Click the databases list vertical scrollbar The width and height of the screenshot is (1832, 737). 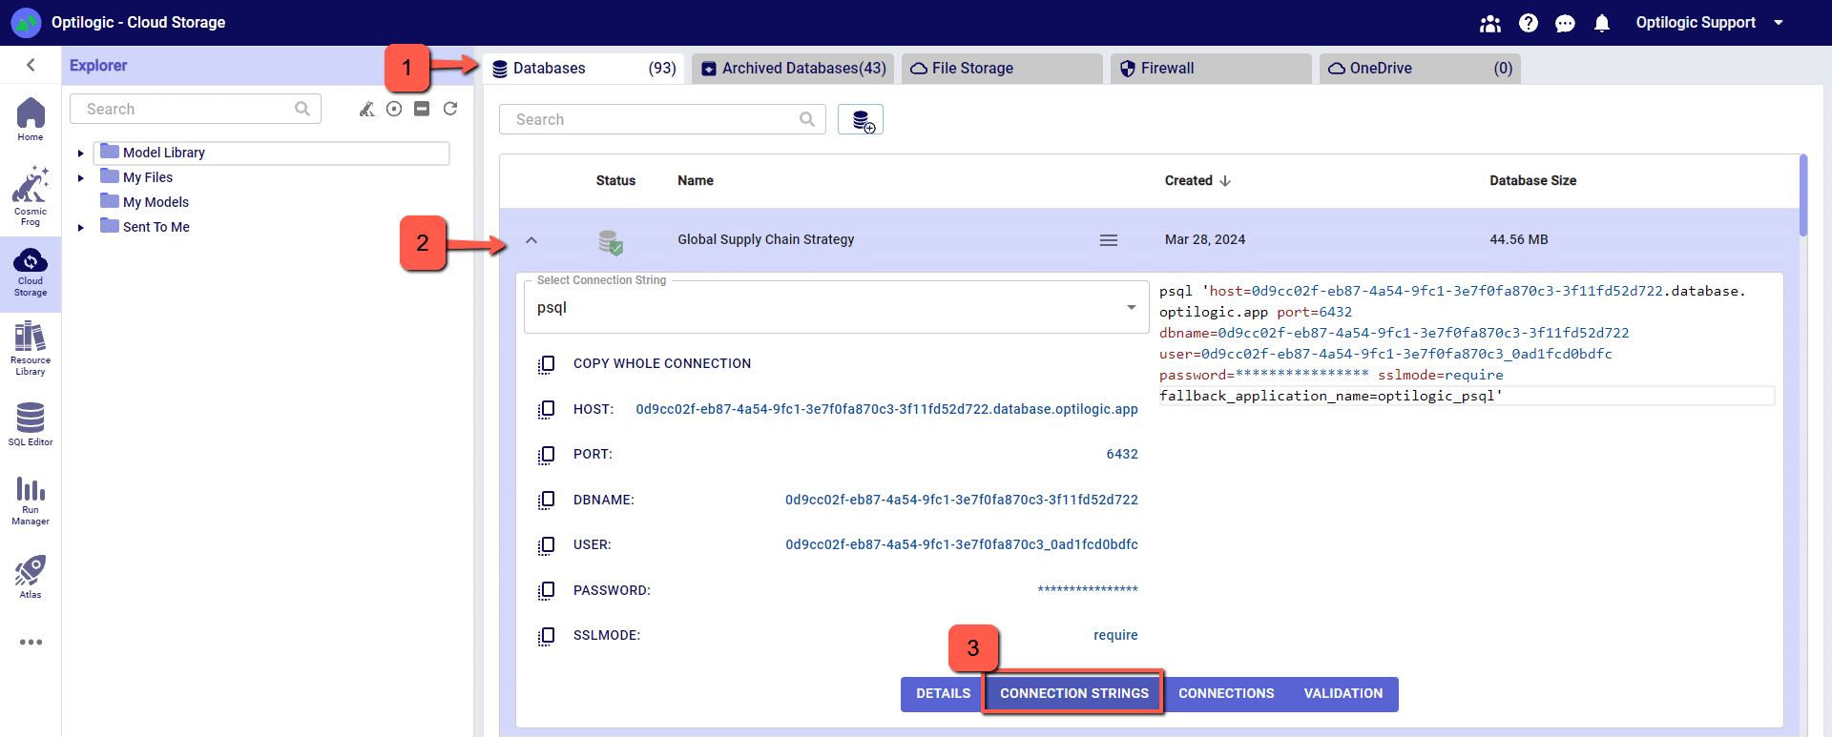(1802, 194)
